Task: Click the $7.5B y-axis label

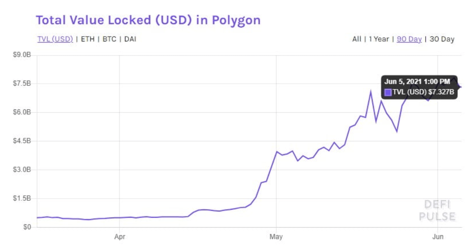Action: [22, 84]
